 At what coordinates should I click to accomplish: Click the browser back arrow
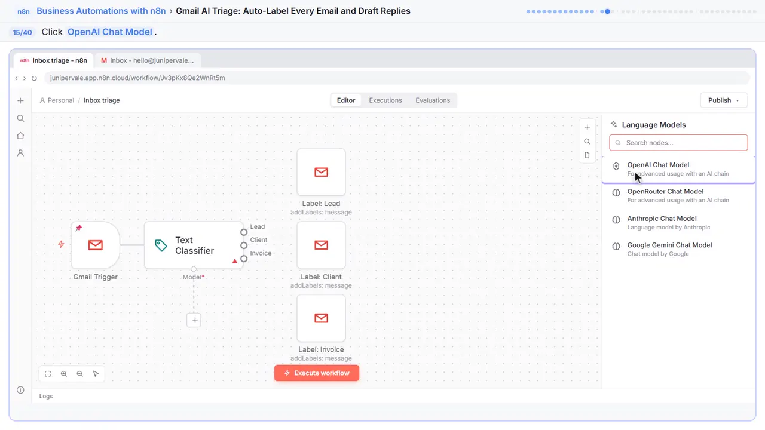coord(17,78)
